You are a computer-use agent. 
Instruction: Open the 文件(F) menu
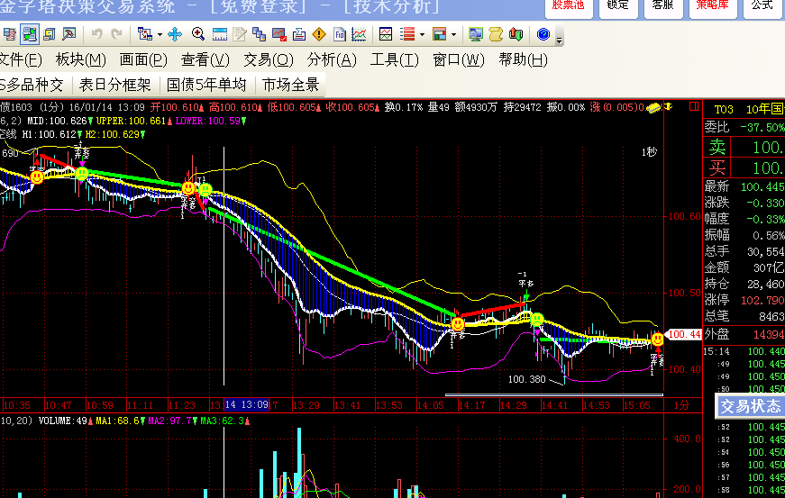pyautogui.click(x=21, y=60)
